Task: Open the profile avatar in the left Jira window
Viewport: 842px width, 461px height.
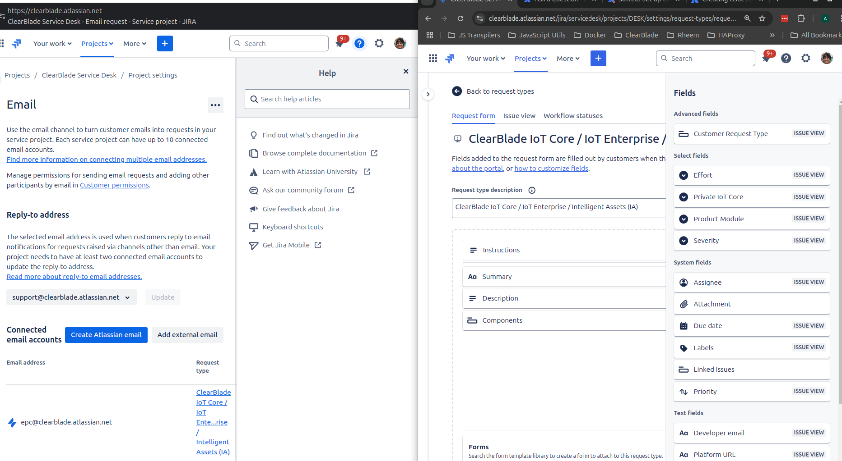Action: (x=400, y=43)
